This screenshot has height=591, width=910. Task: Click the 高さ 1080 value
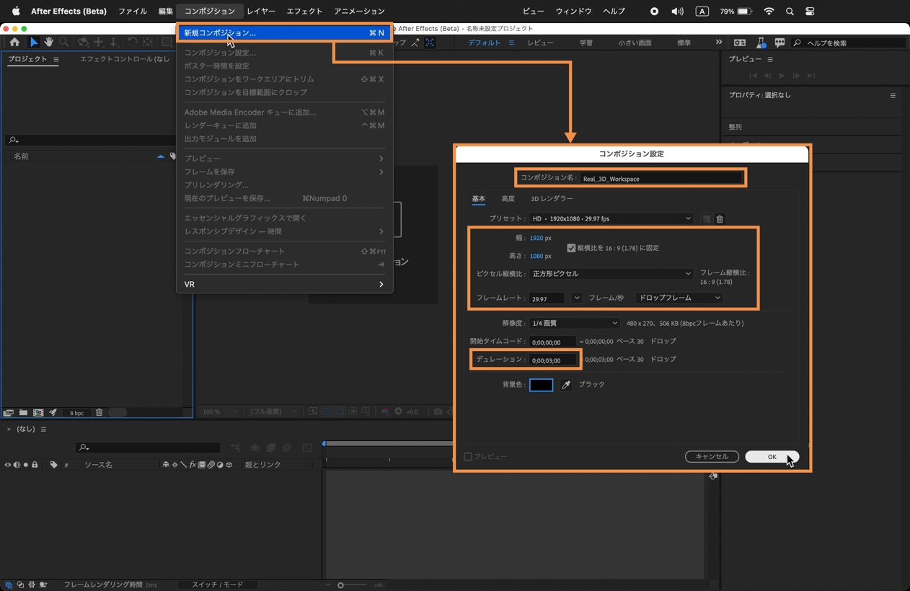[536, 256]
